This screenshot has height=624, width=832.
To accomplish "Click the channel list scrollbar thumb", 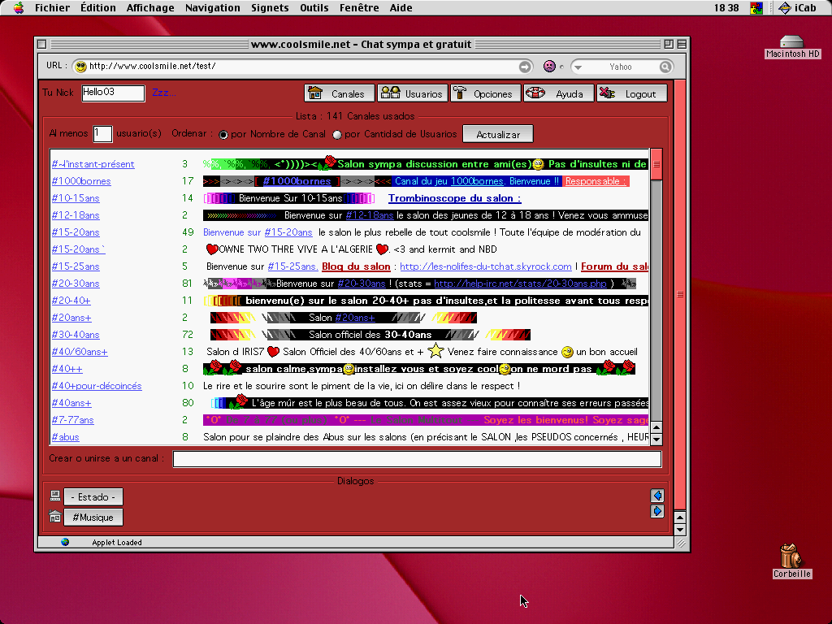I will [656, 164].
